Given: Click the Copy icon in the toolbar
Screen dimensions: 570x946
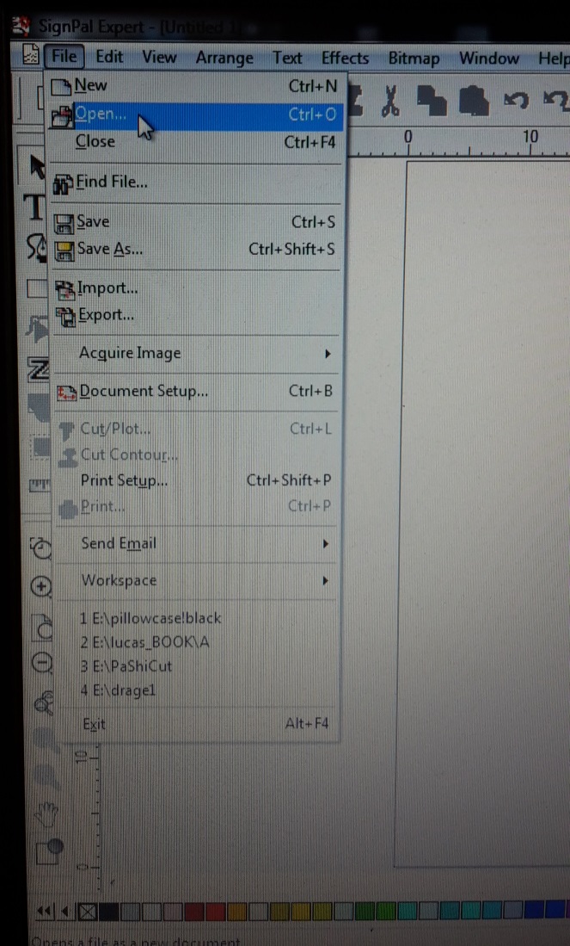Looking at the screenshot, I should point(432,100).
